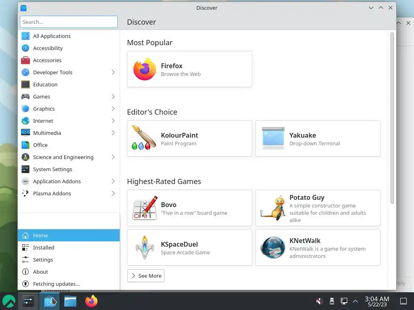414x310 pixels.
Task: Open the application launcher on taskbar
Action: (x=9, y=301)
